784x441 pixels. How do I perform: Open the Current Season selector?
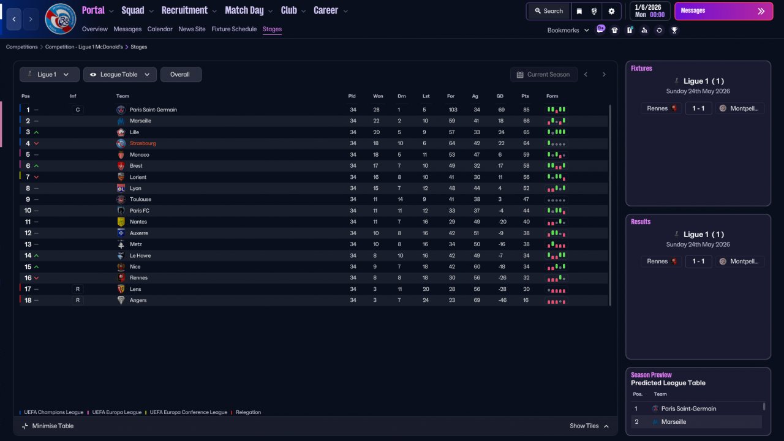(544, 75)
